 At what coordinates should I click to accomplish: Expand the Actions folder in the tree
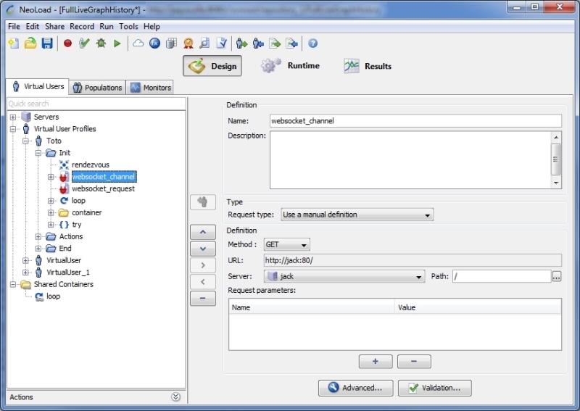38,236
